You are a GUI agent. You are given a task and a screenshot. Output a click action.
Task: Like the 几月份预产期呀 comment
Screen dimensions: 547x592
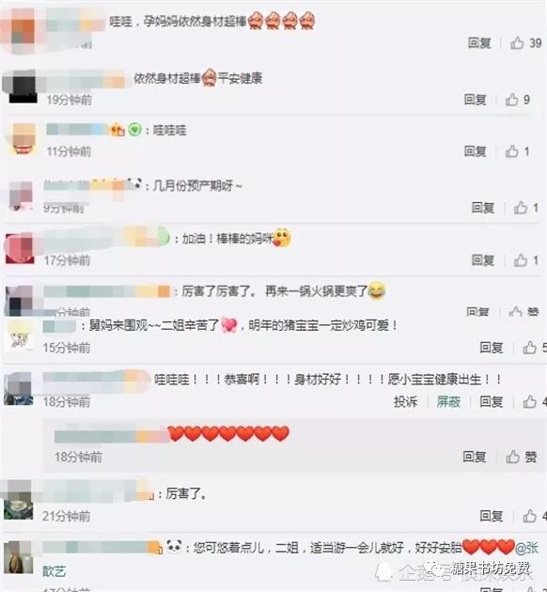[525, 208]
